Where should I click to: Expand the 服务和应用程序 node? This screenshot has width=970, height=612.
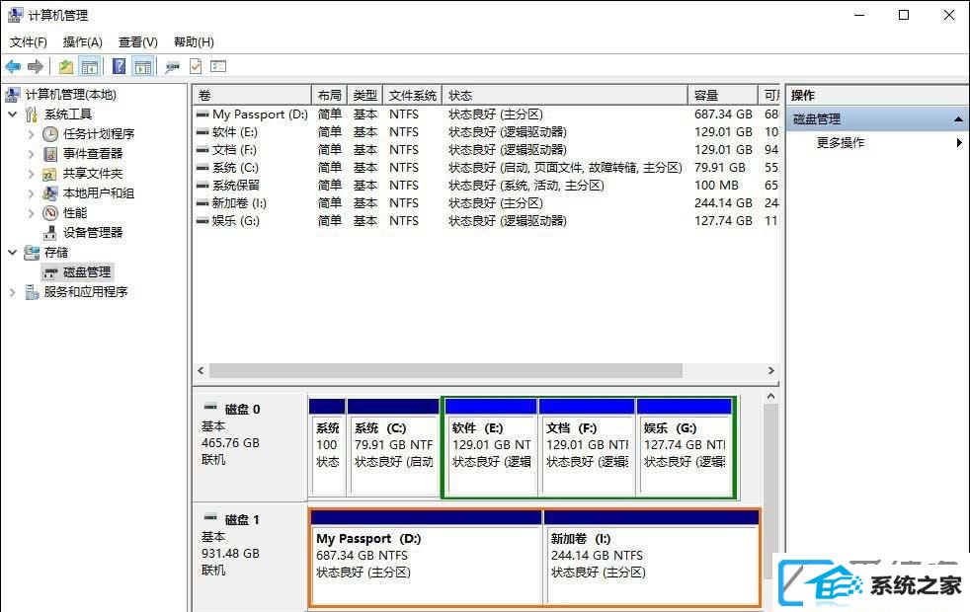click(13, 292)
